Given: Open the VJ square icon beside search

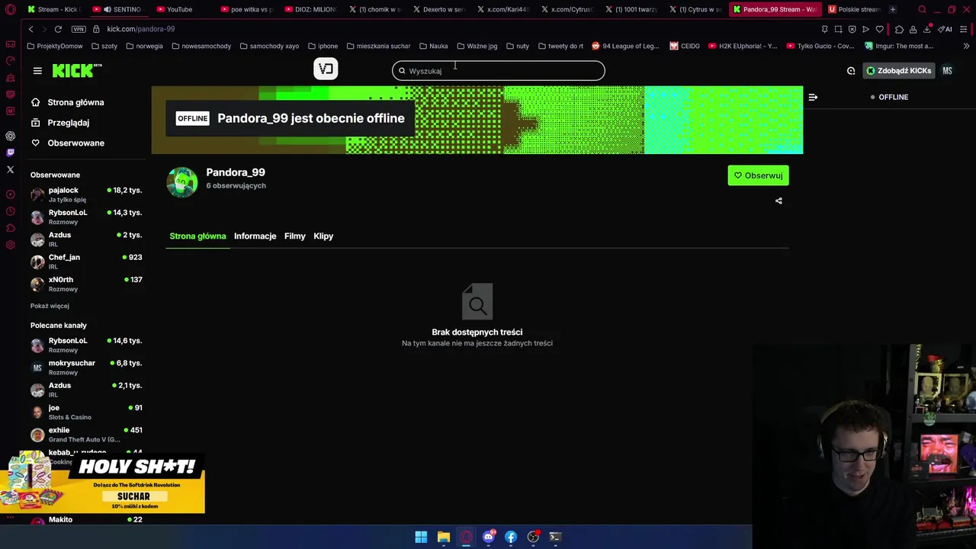Looking at the screenshot, I should [326, 69].
